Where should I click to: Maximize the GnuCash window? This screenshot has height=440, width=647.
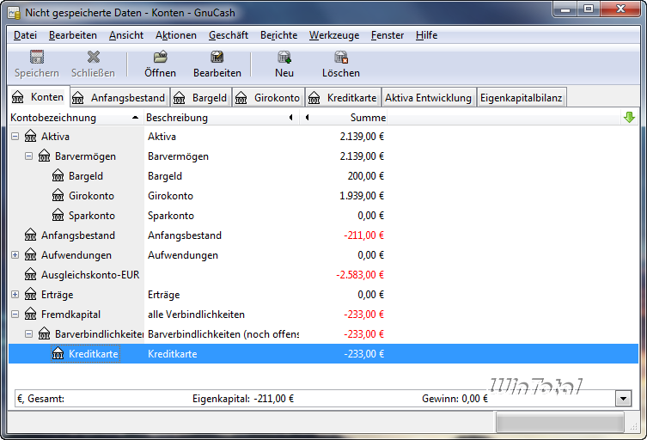click(x=589, y=9)
